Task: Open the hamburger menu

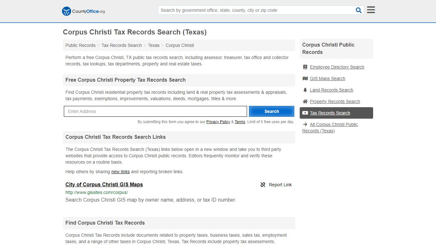Action: pos(371,10)
